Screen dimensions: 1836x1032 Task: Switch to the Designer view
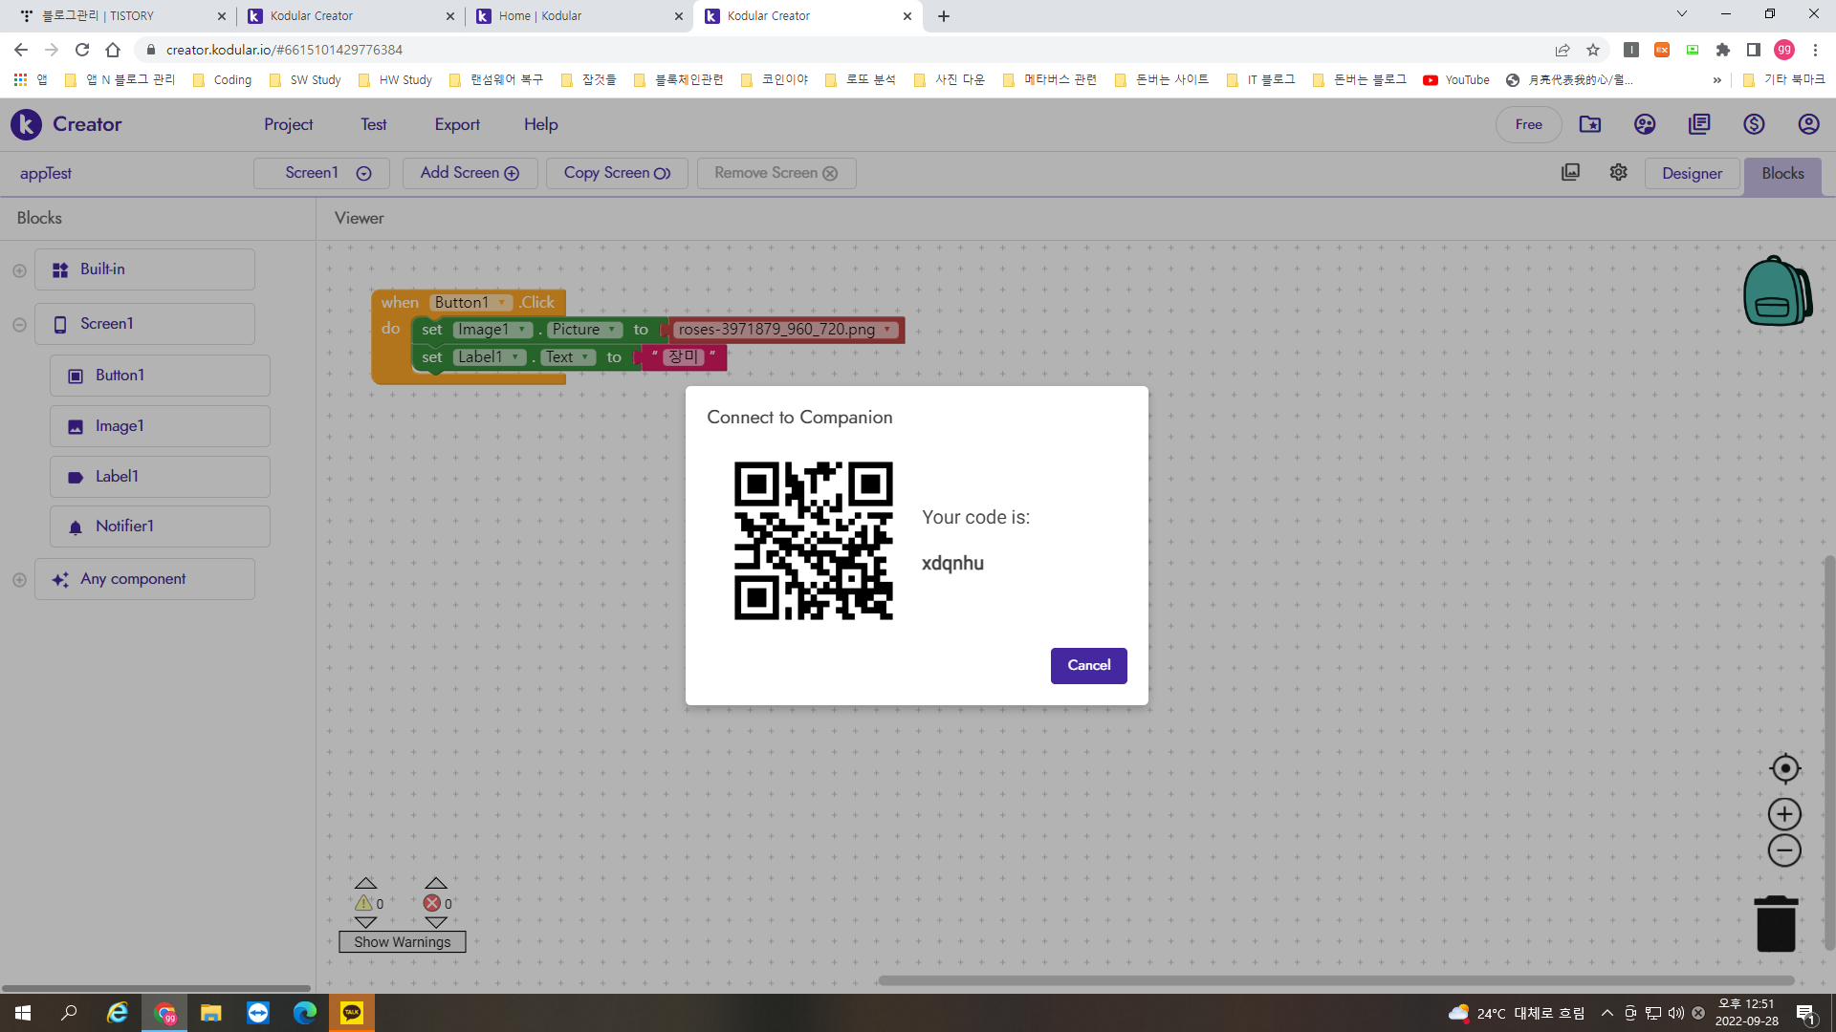pyautogui.click(x=1692, y=173)
